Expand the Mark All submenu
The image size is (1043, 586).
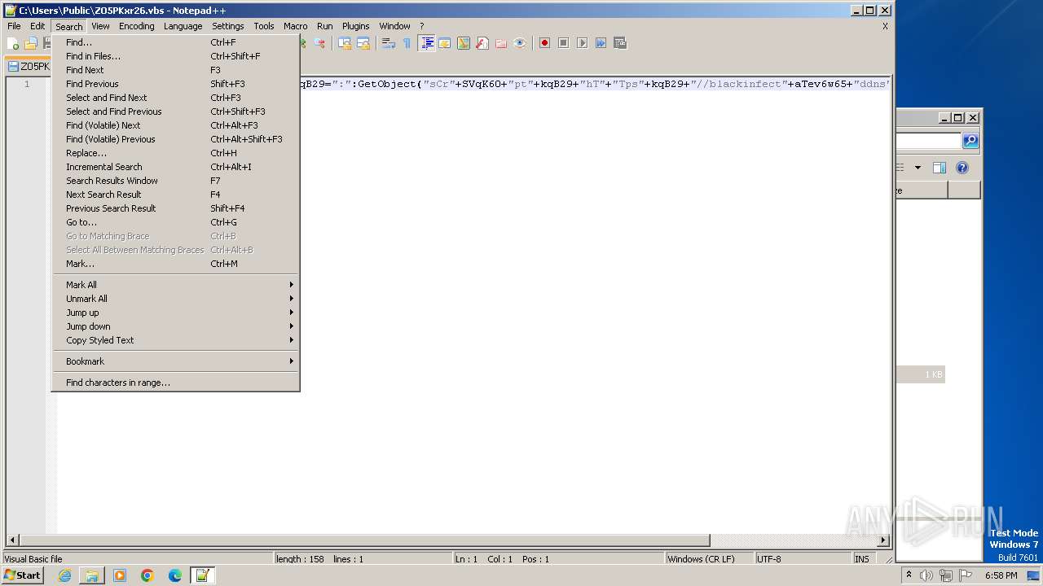[x=175, y=285]
